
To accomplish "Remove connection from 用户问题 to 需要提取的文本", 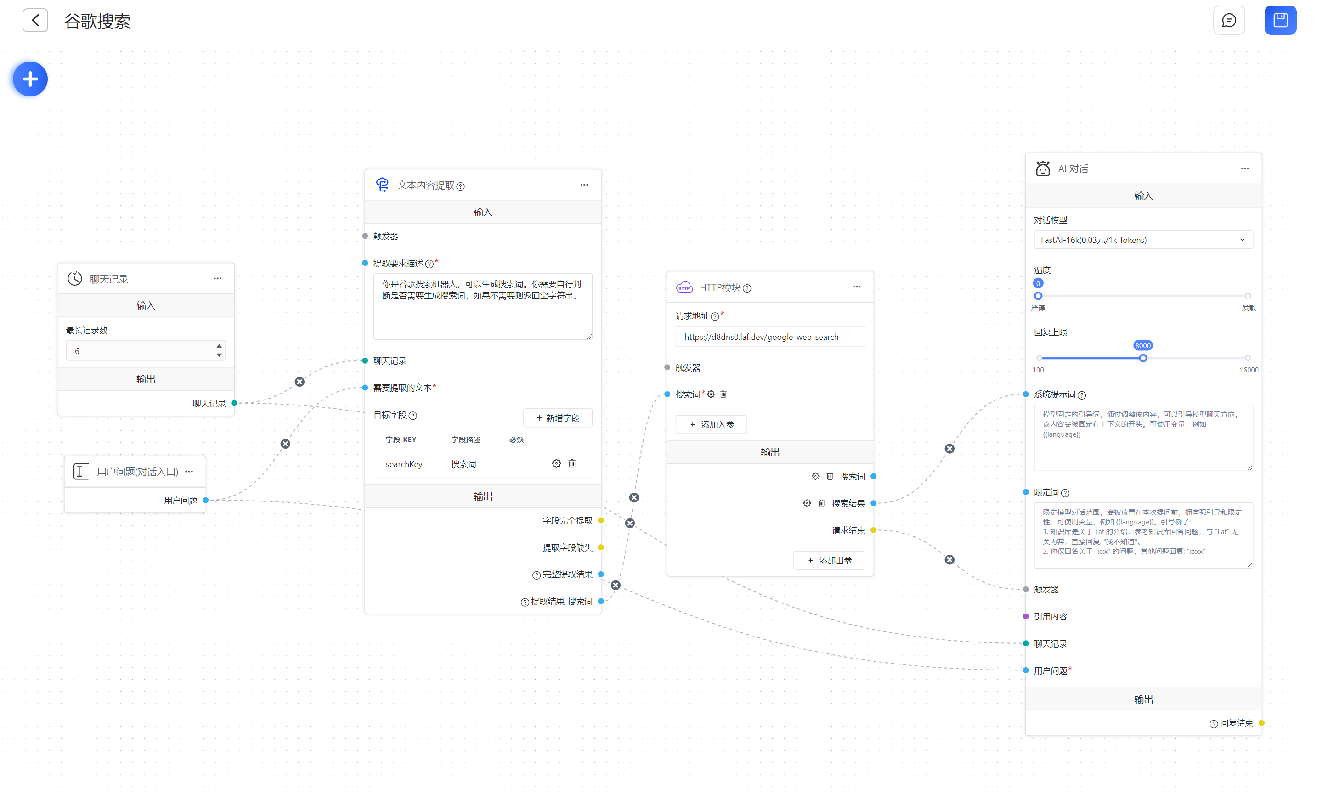I will (x=285, y=444).
